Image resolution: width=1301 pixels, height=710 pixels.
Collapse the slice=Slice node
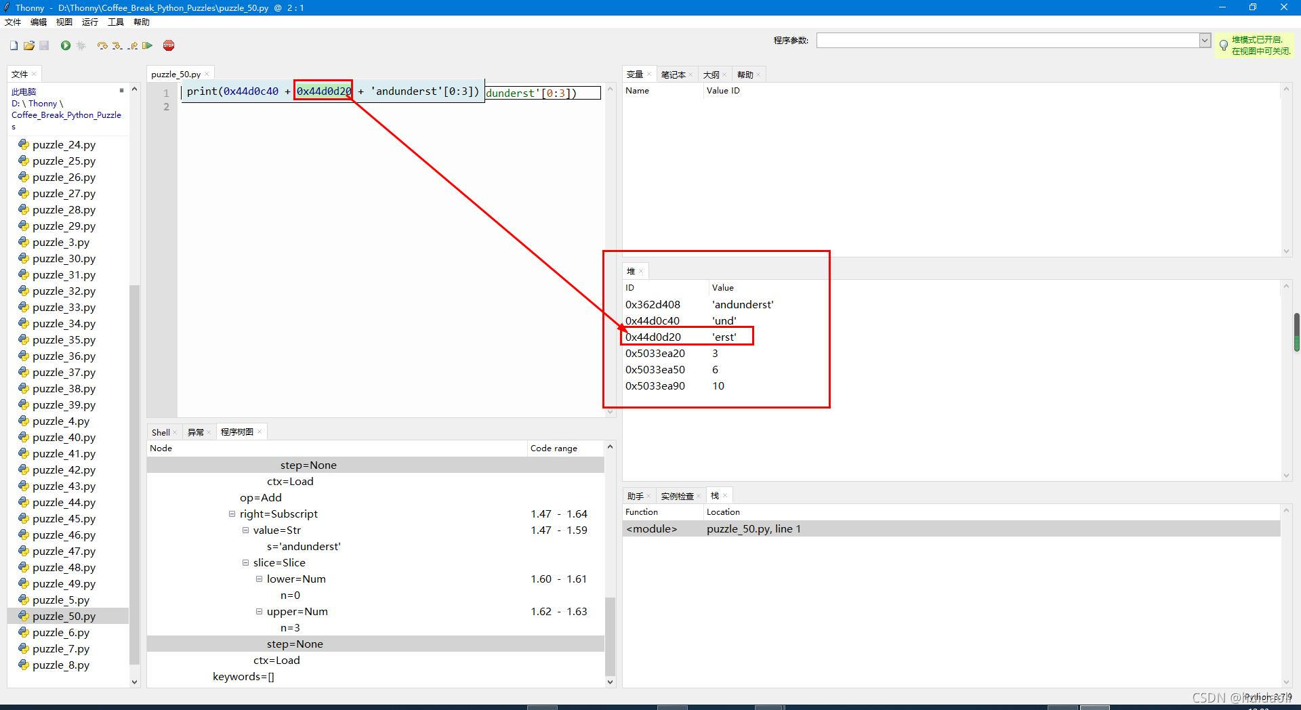(246, 562)
